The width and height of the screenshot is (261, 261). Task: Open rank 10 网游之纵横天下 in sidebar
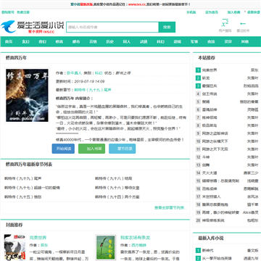click(x=215, y=141)
